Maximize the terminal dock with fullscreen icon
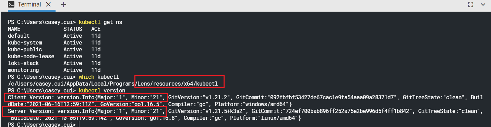Viewport: 491px width, 127px height. 470,4
